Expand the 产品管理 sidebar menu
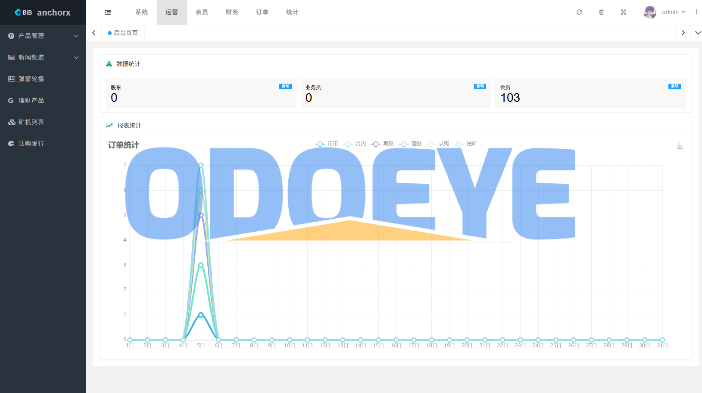The width and height of the screenshot is (702, 393). click(x=43, y=36)
